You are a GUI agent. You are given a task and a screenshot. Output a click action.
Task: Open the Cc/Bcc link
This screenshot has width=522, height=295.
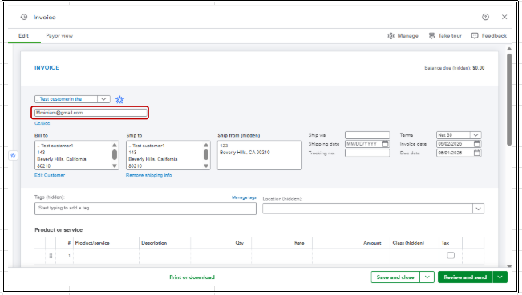(42, 123)
